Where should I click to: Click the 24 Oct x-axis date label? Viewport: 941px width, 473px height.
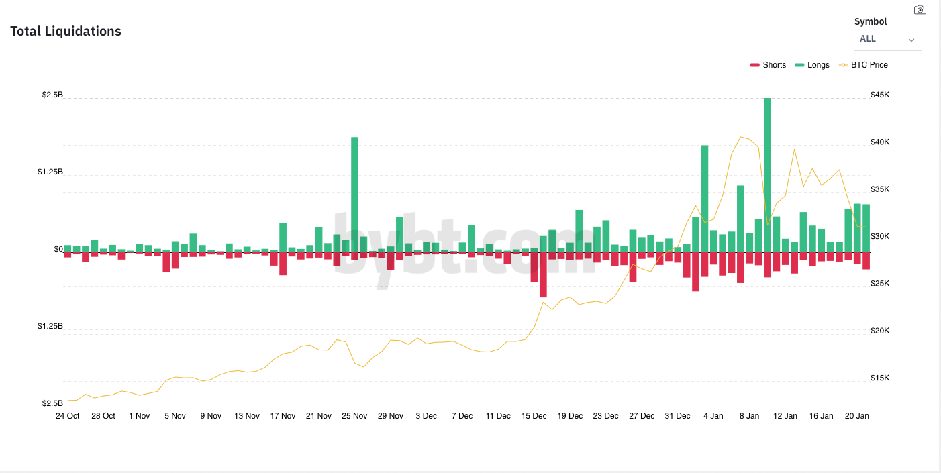[67, 416]
